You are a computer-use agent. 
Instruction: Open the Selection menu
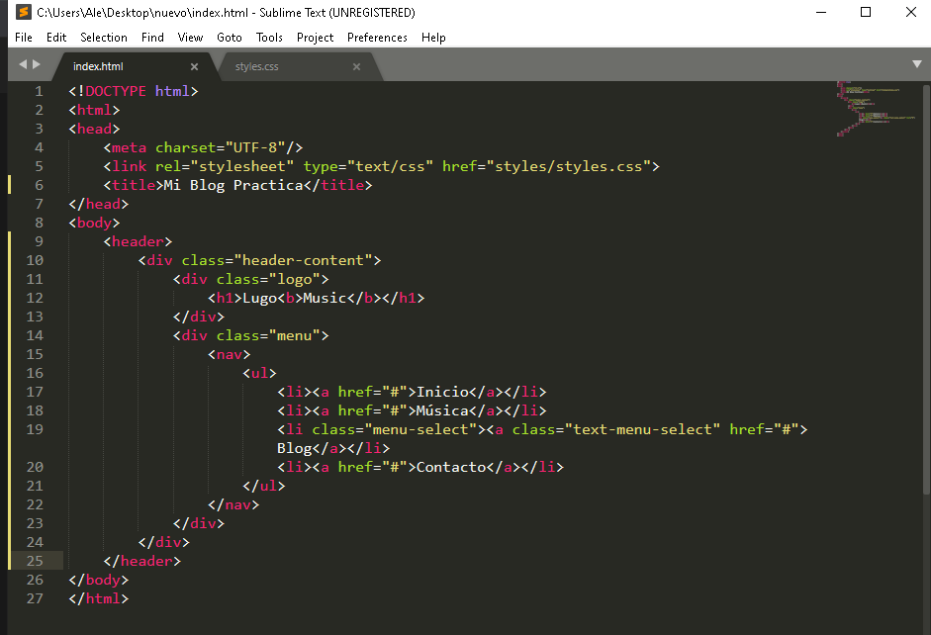tap(104, 38)
